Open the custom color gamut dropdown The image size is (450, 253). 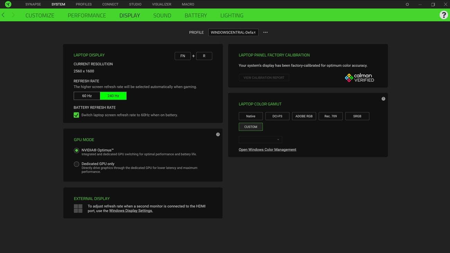(x=260, y=139)
